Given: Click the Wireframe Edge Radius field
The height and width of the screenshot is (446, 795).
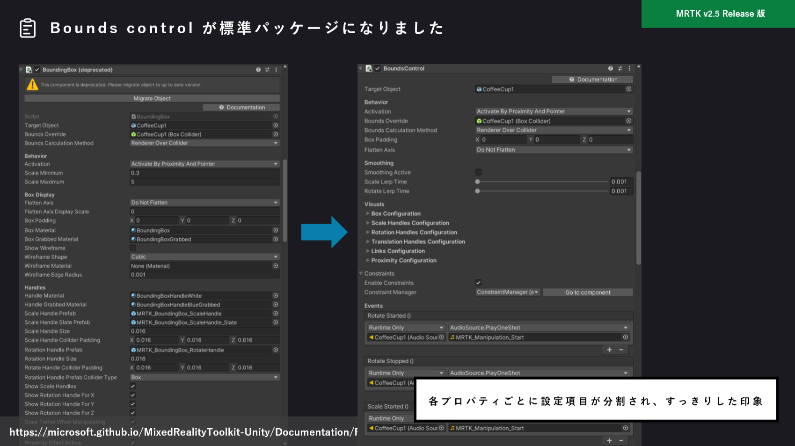Looking at the screenshot, I should pos(205,275).
